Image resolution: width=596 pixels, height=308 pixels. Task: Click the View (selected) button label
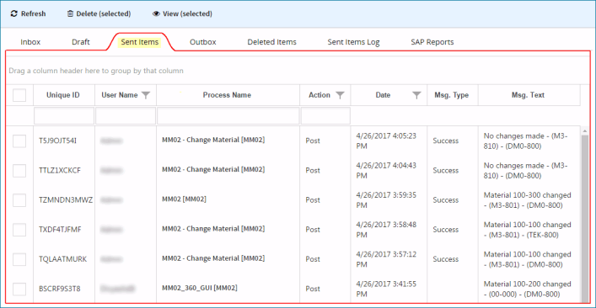tap(187, 14)
